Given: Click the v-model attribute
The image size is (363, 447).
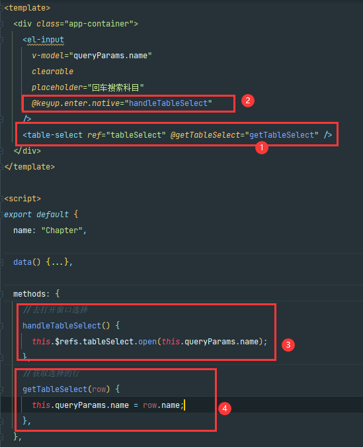Looking at the screenshot, I should 48,56.
